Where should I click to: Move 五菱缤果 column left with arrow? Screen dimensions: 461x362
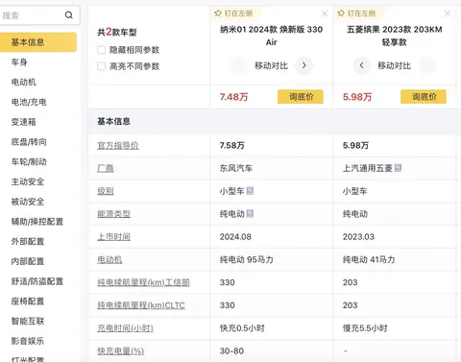pyautogui.click(x=362, y=65)
